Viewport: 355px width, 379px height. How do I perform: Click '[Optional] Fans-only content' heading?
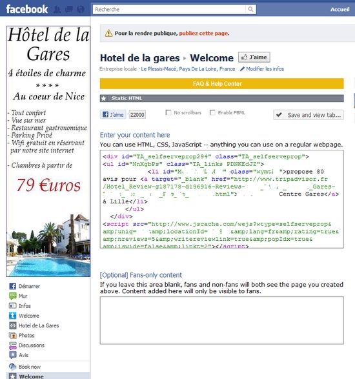tap(141, 275)
